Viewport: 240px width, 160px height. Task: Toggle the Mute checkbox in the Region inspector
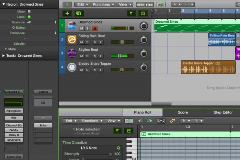click(29, 12)
